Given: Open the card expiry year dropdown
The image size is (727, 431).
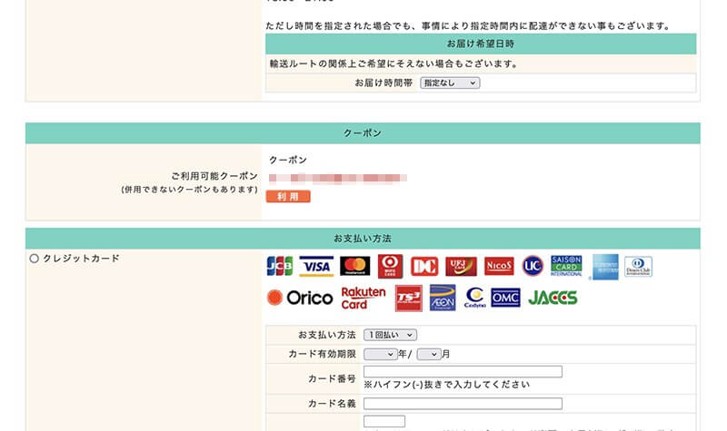Looking at the screenshot, I should 380,354.
